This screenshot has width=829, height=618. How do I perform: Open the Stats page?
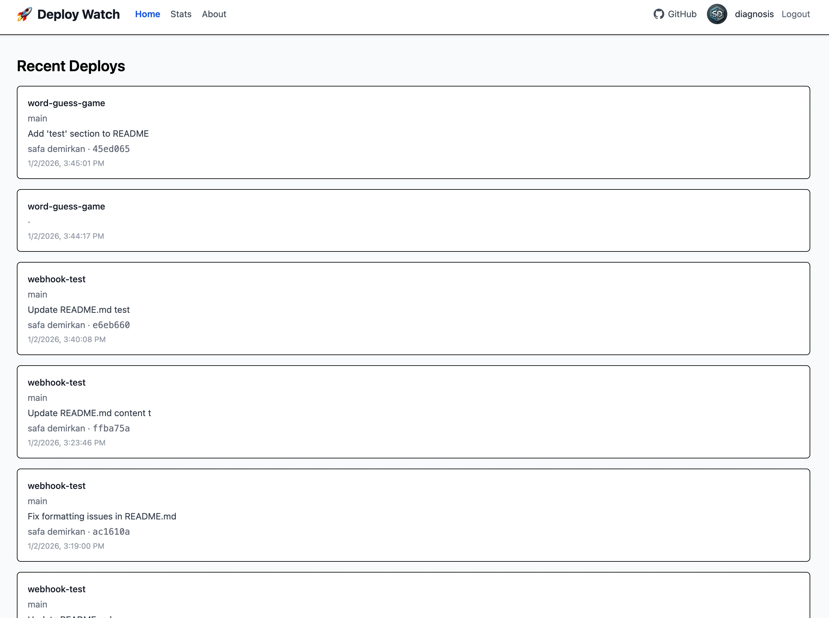point(181,14)
